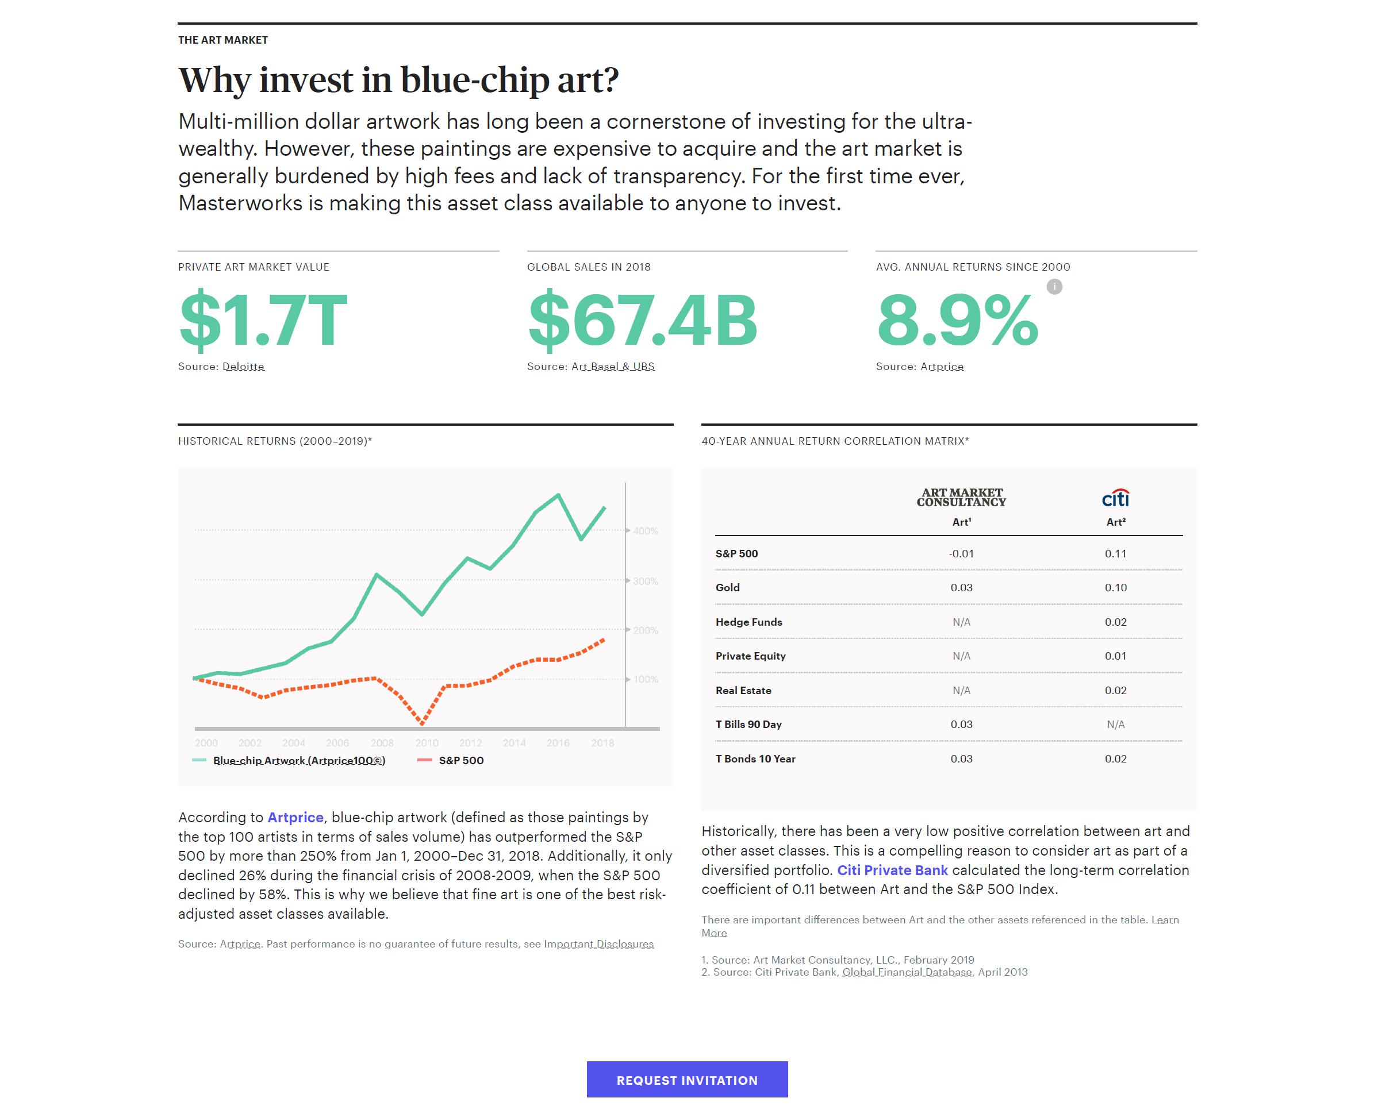Click the purple Artprice link in paragraph

coord(295,817)
